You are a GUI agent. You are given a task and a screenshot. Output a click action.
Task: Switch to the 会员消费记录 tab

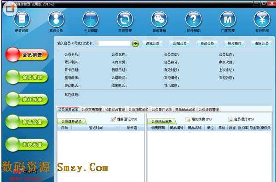[x=68, y=109]
